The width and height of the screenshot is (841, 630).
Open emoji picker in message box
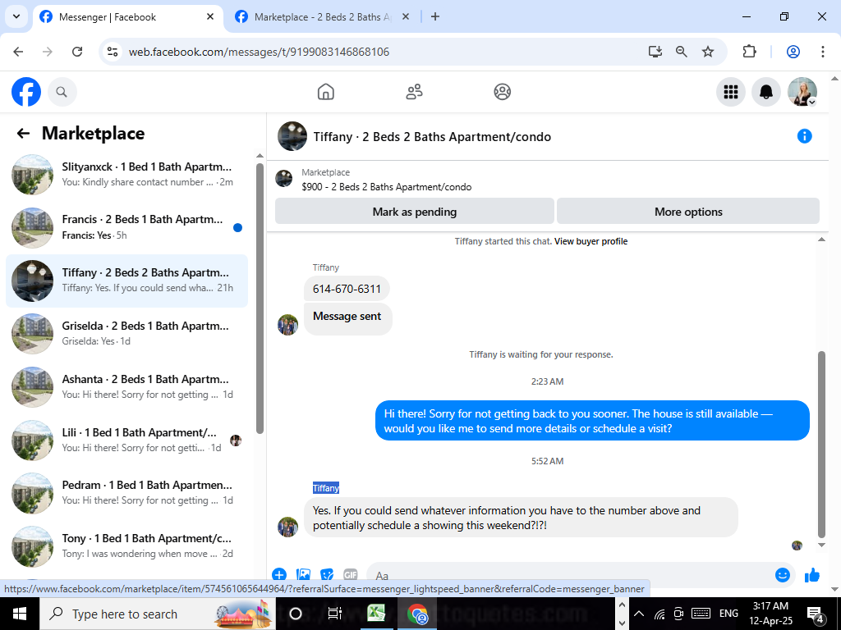click(782, 575)
